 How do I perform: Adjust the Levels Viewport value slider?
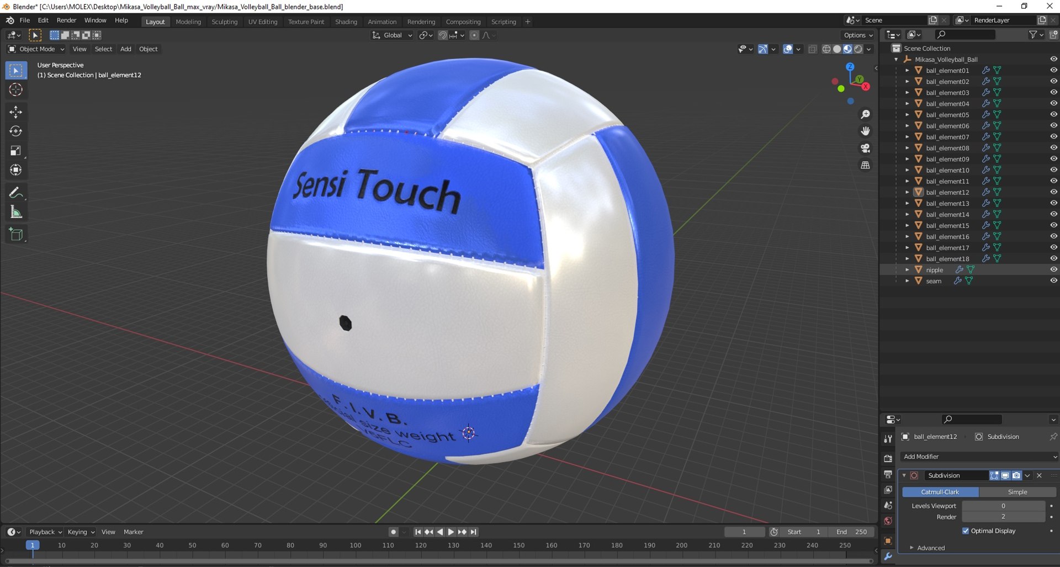(x=1003, y=506)
